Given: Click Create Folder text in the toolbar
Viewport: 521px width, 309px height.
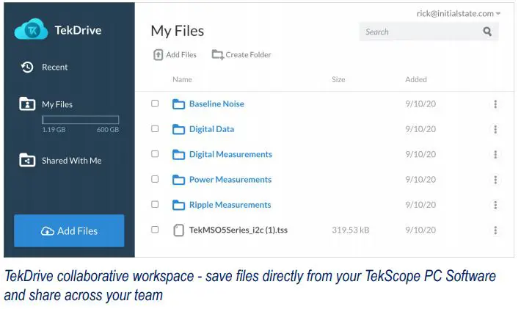Looking at the screenshot, I should tap(248, 55).
